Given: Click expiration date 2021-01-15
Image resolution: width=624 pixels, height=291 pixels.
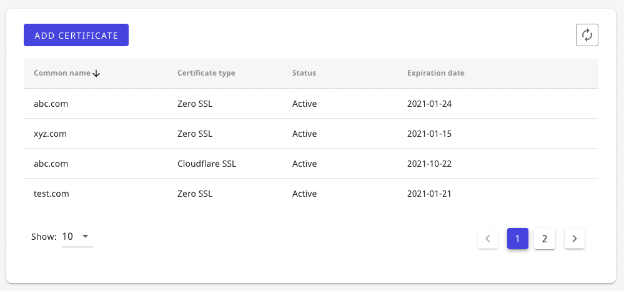Looking at the screenshot, I should click(x=429, y=134).
